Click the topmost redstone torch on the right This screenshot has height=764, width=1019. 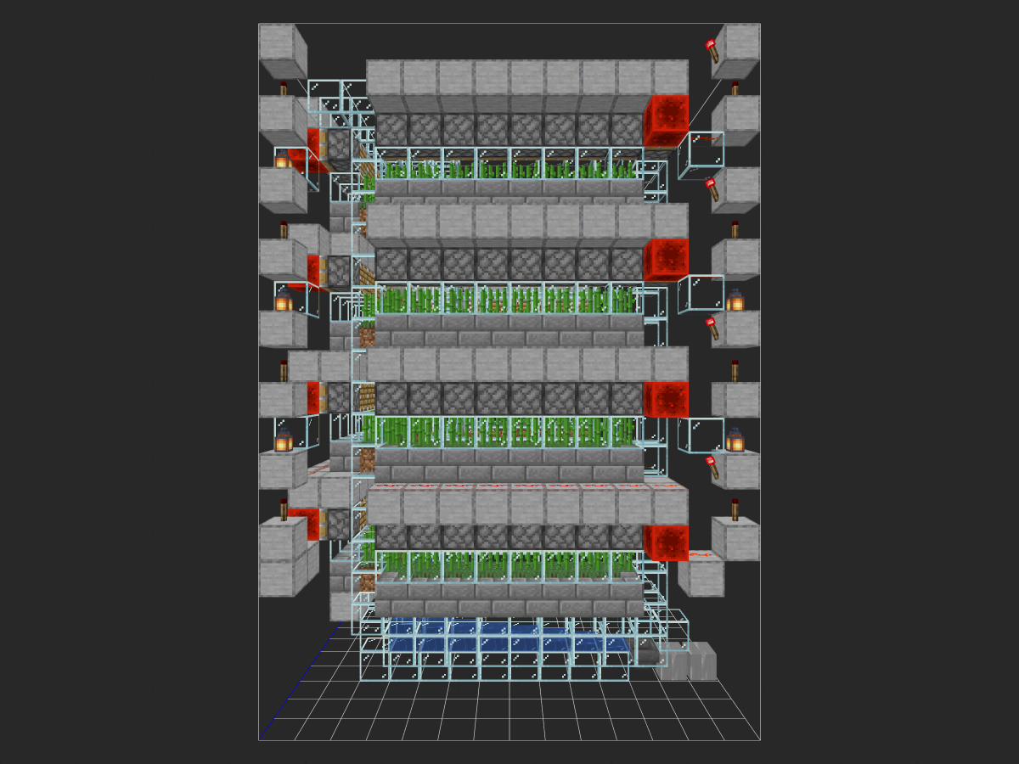(x=735, y=88)
